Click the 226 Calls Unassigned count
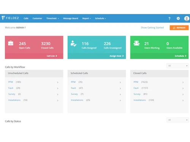The image size is (190, 142). (107, 44)
